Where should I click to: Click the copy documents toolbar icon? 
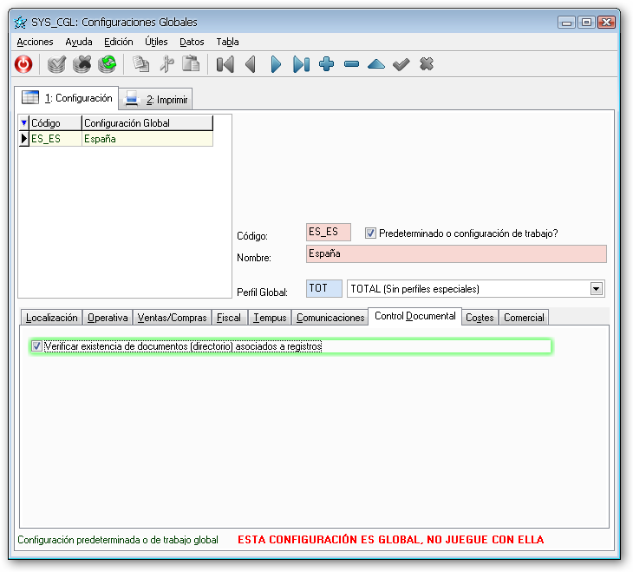tap(140, 64)
